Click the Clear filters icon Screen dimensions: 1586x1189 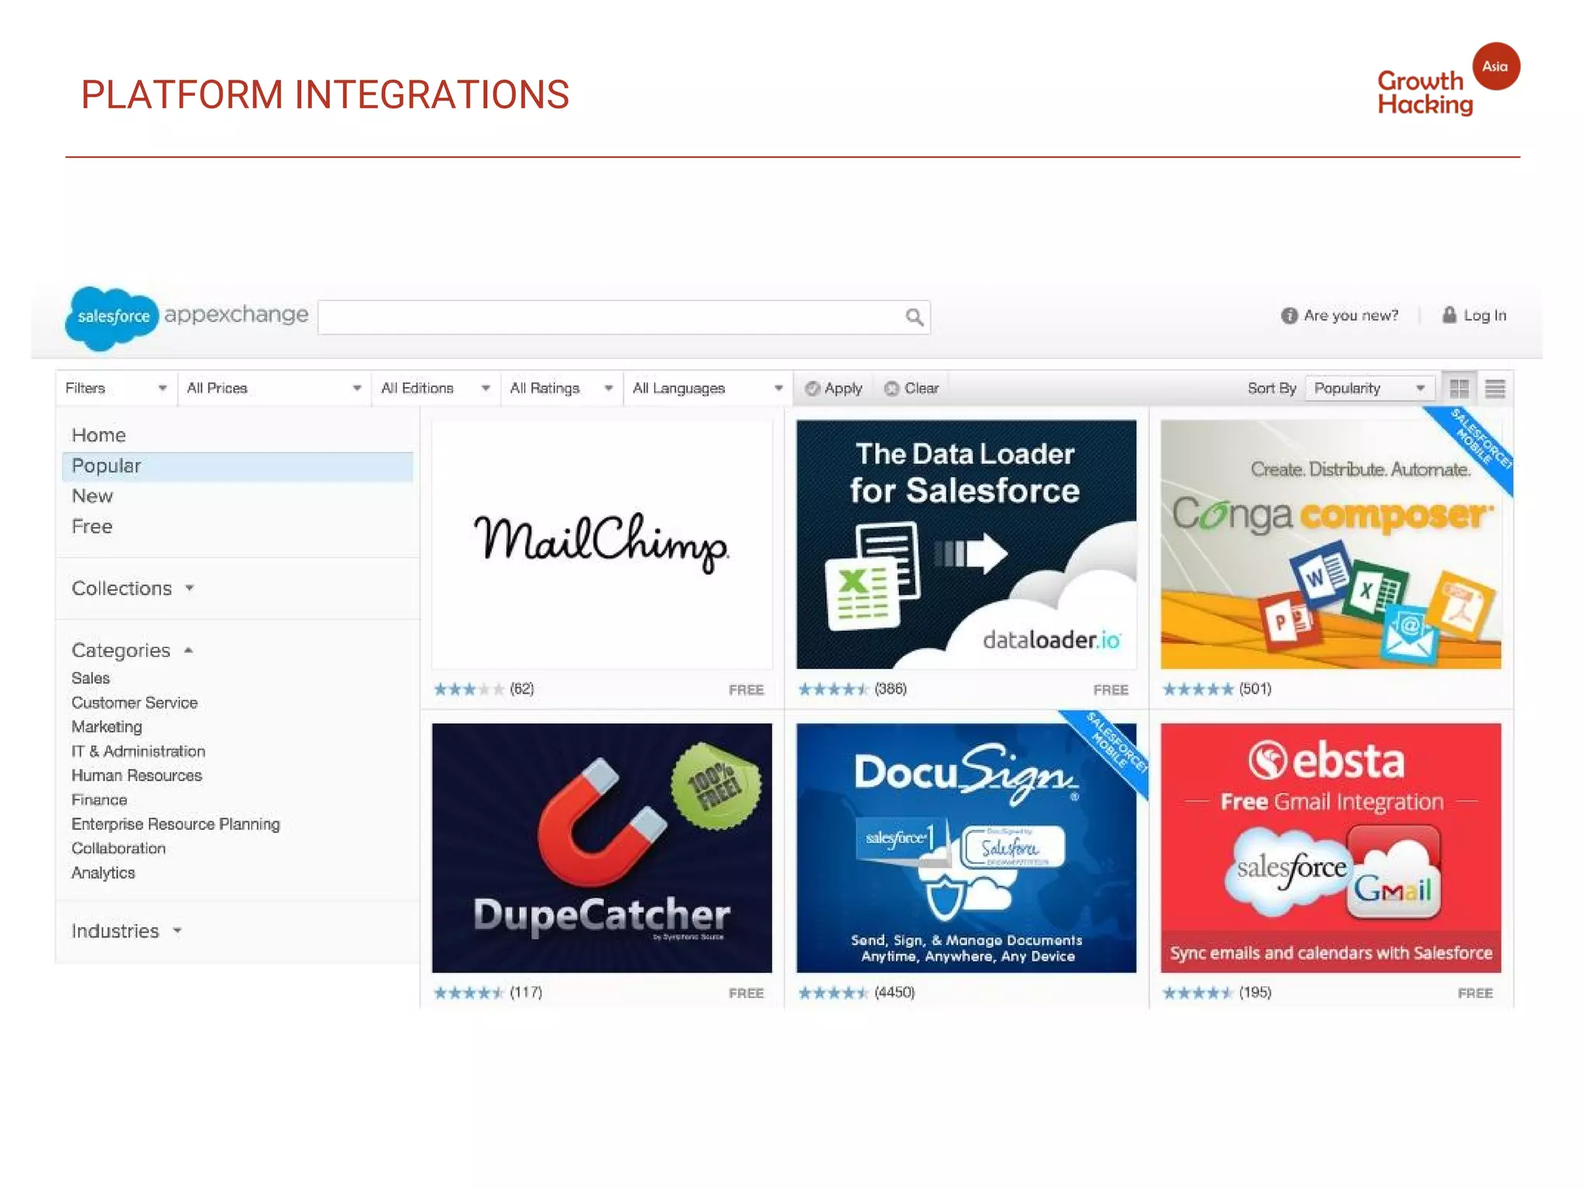coord(891,389)
